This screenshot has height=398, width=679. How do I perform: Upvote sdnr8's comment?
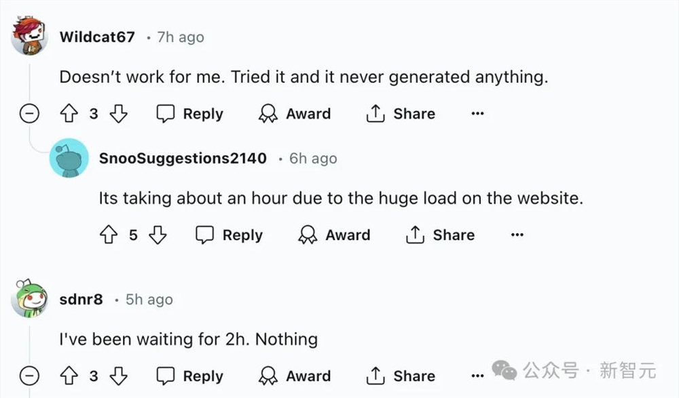pos(69,376)
